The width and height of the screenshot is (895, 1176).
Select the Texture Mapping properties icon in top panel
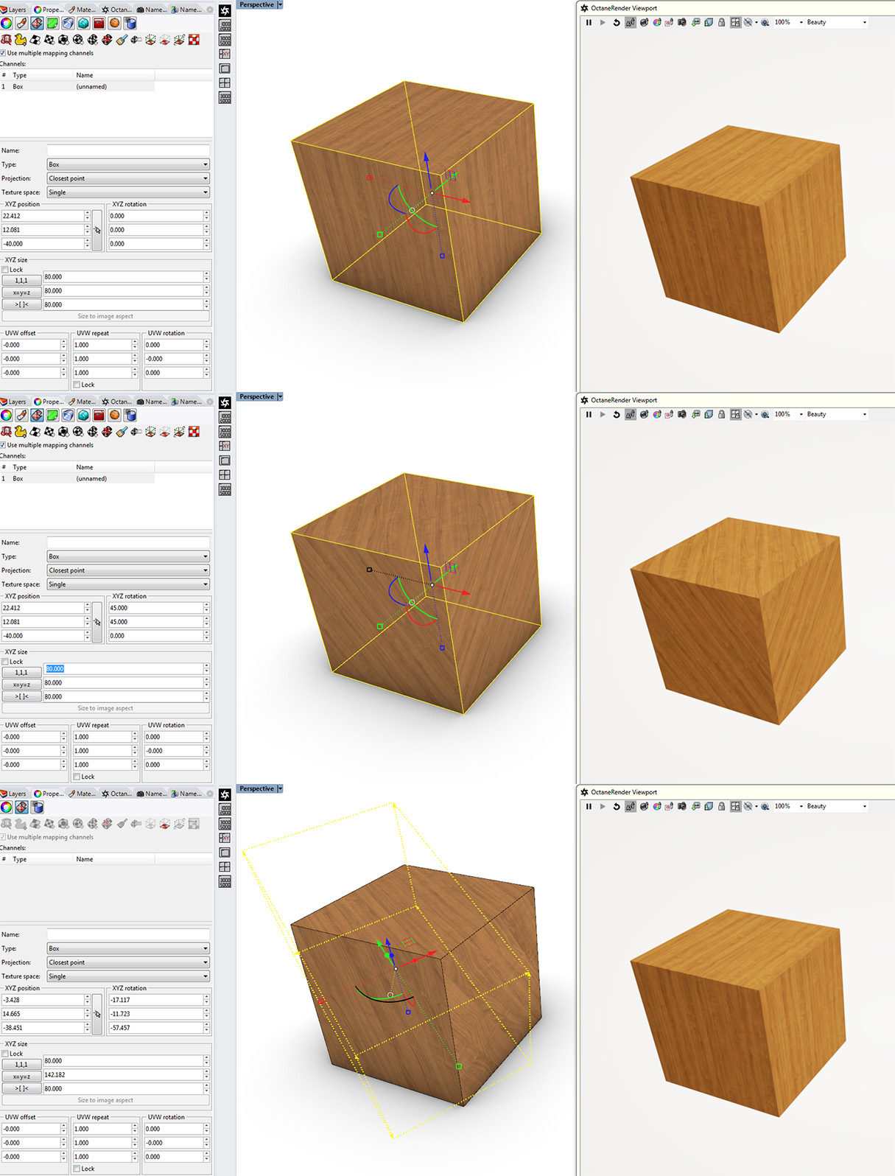[37, 24]
